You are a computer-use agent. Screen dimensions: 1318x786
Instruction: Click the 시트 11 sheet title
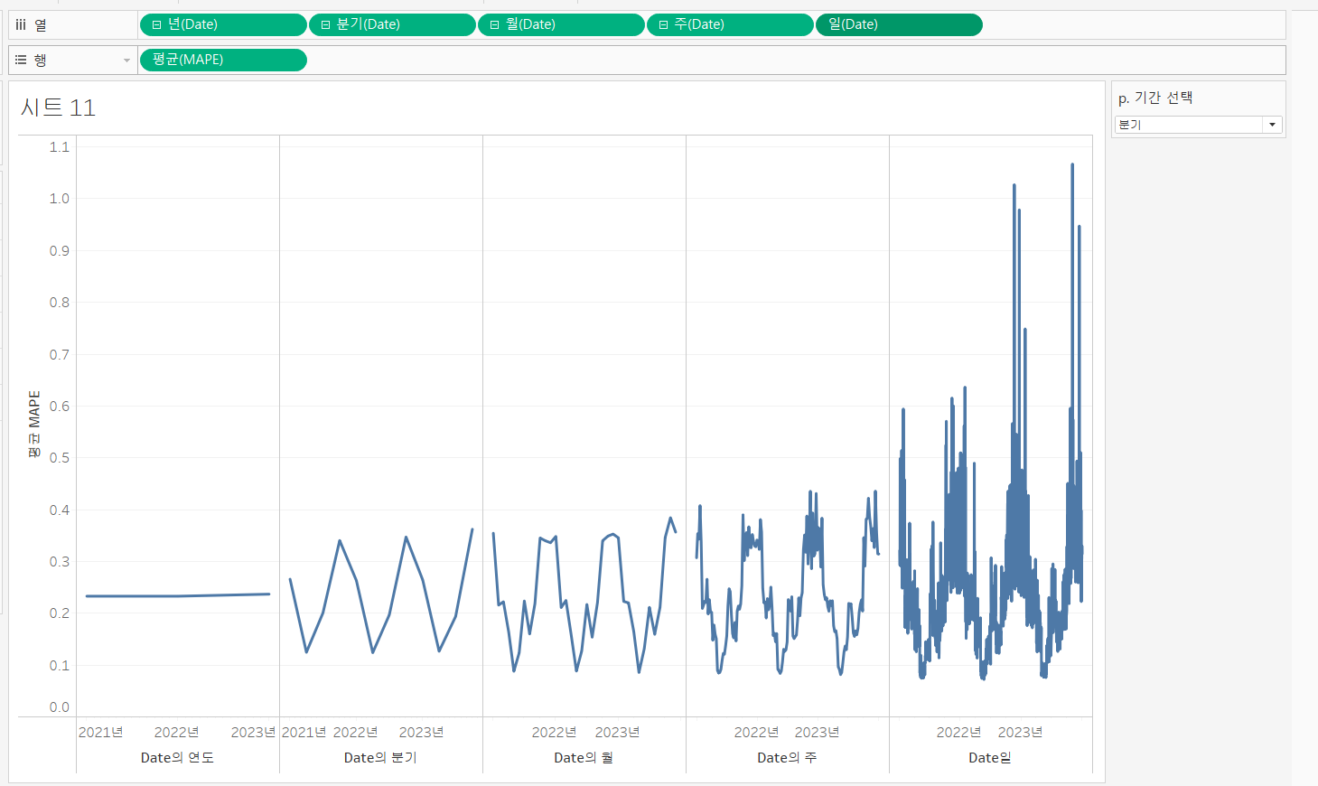[58, 108]
